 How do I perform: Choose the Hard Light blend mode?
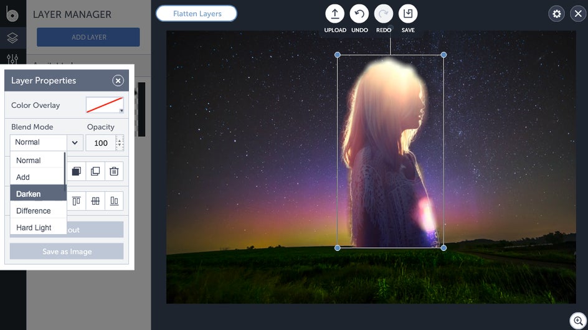point(38,228)
